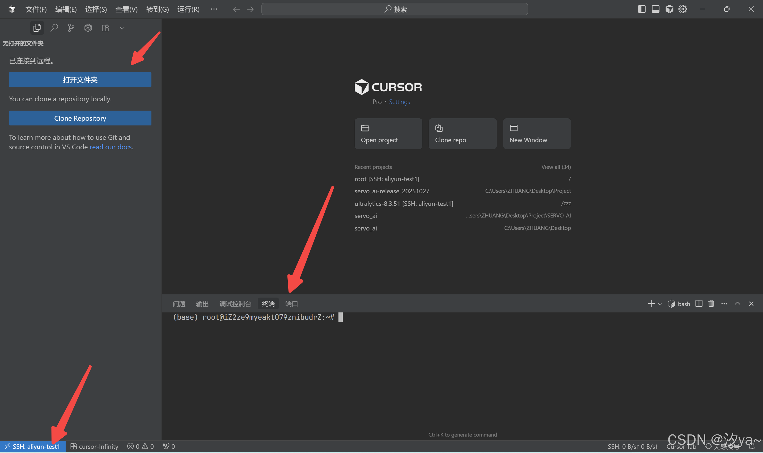Viewport: 763px width, 453px height.
Task: Open the Search view in the activity bar
Action: coord(55,28)
